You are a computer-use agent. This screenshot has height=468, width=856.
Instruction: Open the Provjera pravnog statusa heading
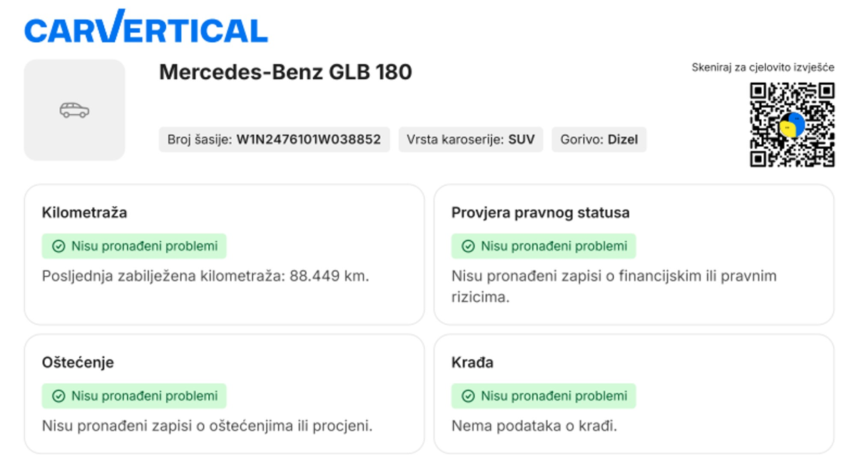541,213
